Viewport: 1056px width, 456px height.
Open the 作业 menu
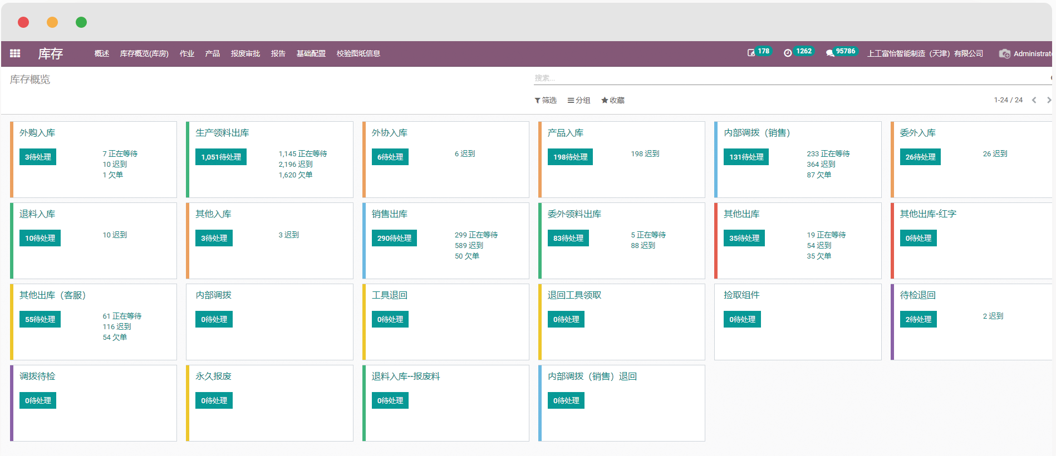[187, 53]
